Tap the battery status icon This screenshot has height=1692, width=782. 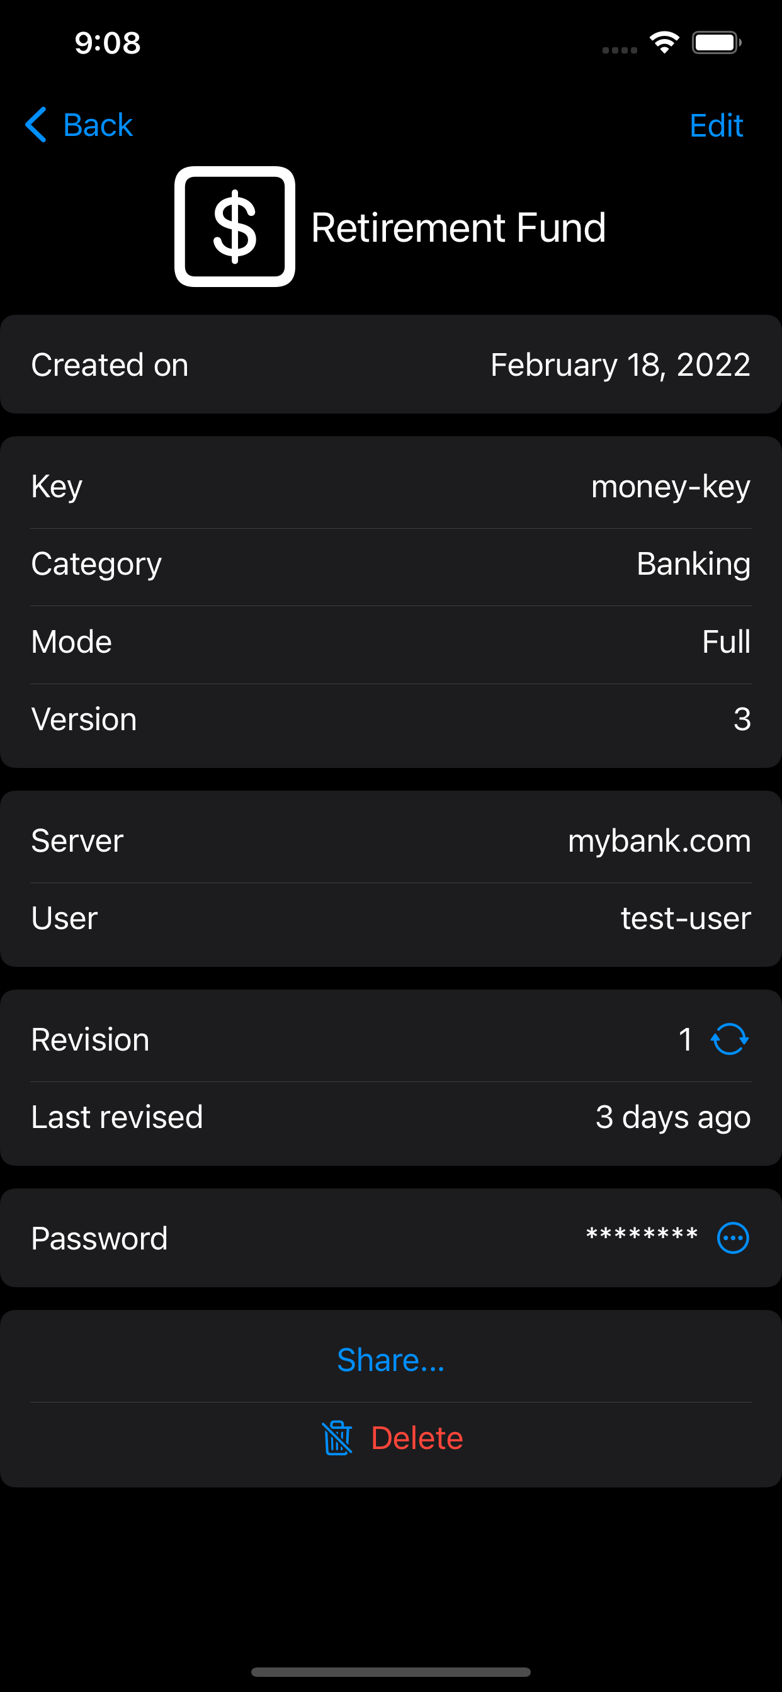point(717,43)
